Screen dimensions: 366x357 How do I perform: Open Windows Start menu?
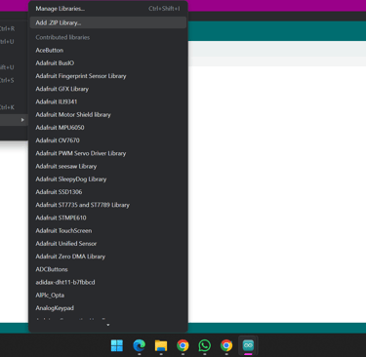pyautogui.click(x=117, y=345)
